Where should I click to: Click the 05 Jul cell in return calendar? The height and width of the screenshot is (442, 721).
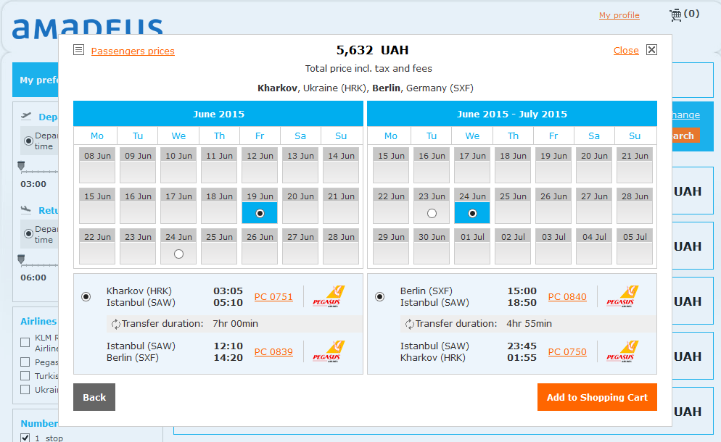click(x=635, y=246)
